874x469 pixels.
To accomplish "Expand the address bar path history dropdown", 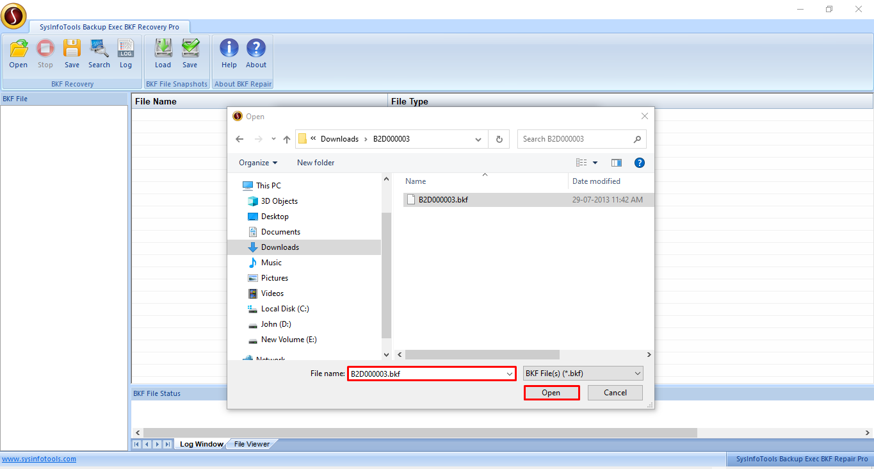I will pyautogui.click(x=478, y=139).
